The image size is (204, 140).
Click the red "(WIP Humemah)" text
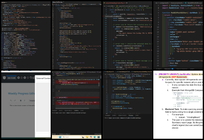(x=179, y=77)
